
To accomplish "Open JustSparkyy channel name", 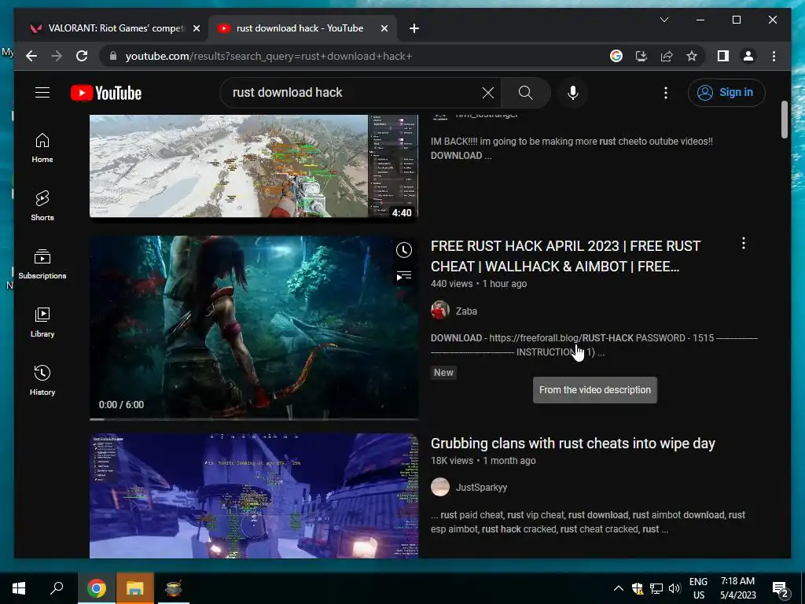I will 481,488.
